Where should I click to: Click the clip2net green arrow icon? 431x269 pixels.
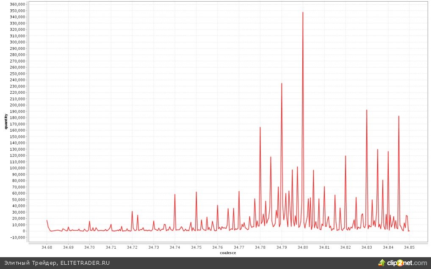point(382,263)
